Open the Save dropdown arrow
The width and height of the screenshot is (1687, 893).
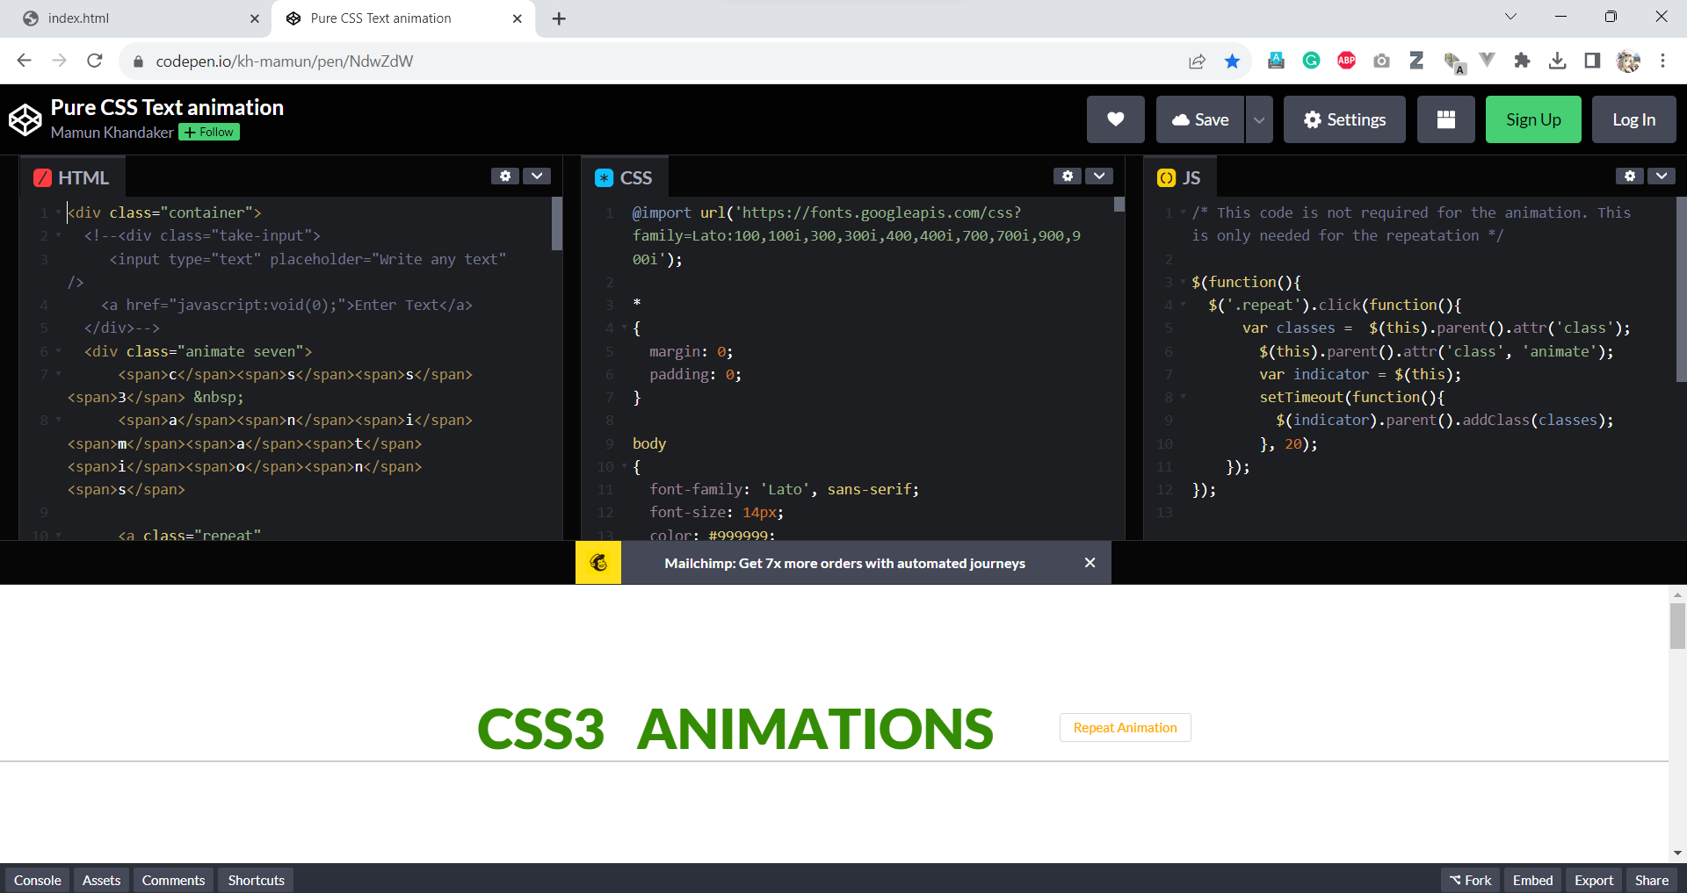click(1258, 119)
